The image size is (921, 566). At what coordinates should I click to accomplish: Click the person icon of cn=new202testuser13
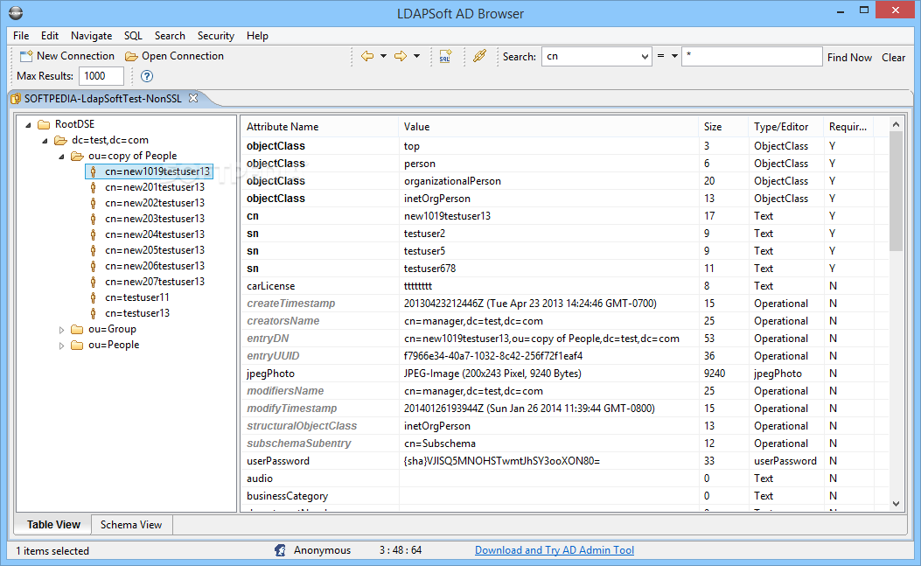(93, 203)
